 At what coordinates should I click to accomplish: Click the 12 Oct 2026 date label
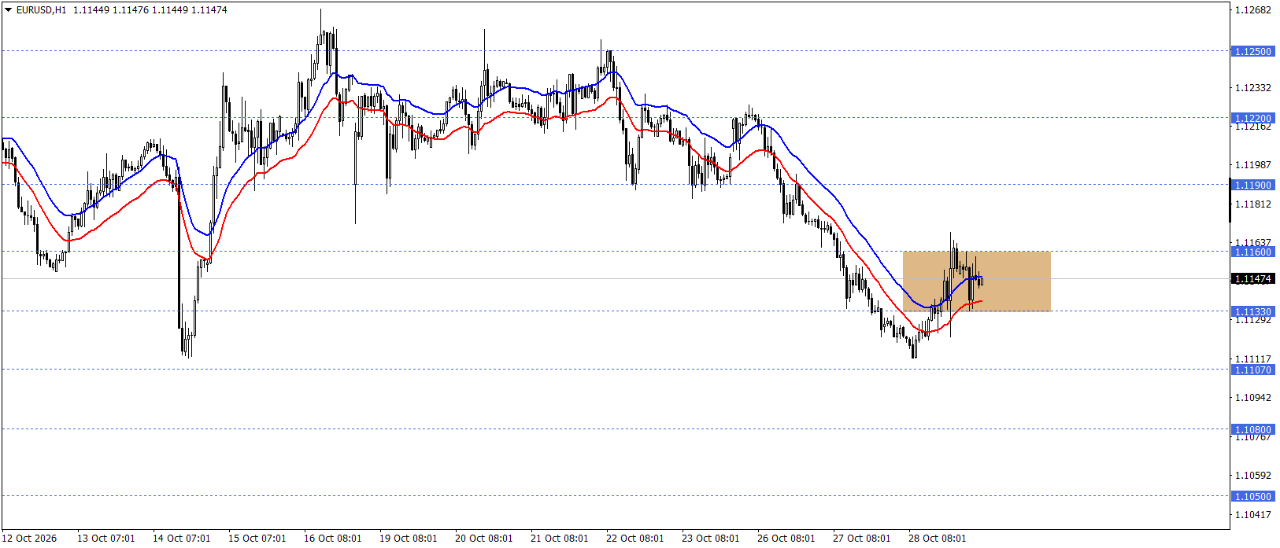(x=31, y=539)
